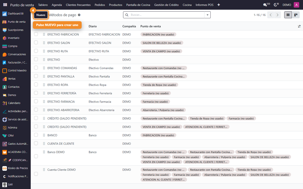The height and width of the screenshot is (189, 303).
Task: Tick checkbox for EFECTIVO ROPA row
Action: click(36, 84)
